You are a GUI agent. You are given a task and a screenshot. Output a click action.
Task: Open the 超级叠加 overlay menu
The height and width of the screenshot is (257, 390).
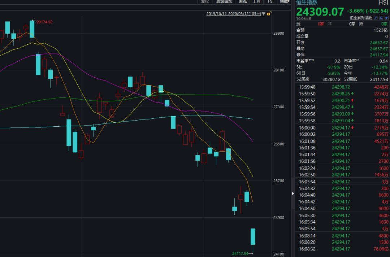point(224,1)
